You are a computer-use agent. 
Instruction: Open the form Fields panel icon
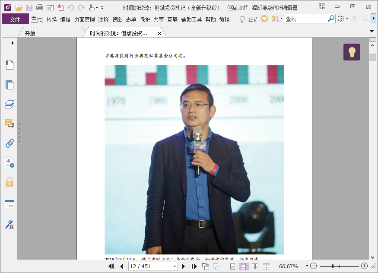point(10,204)
